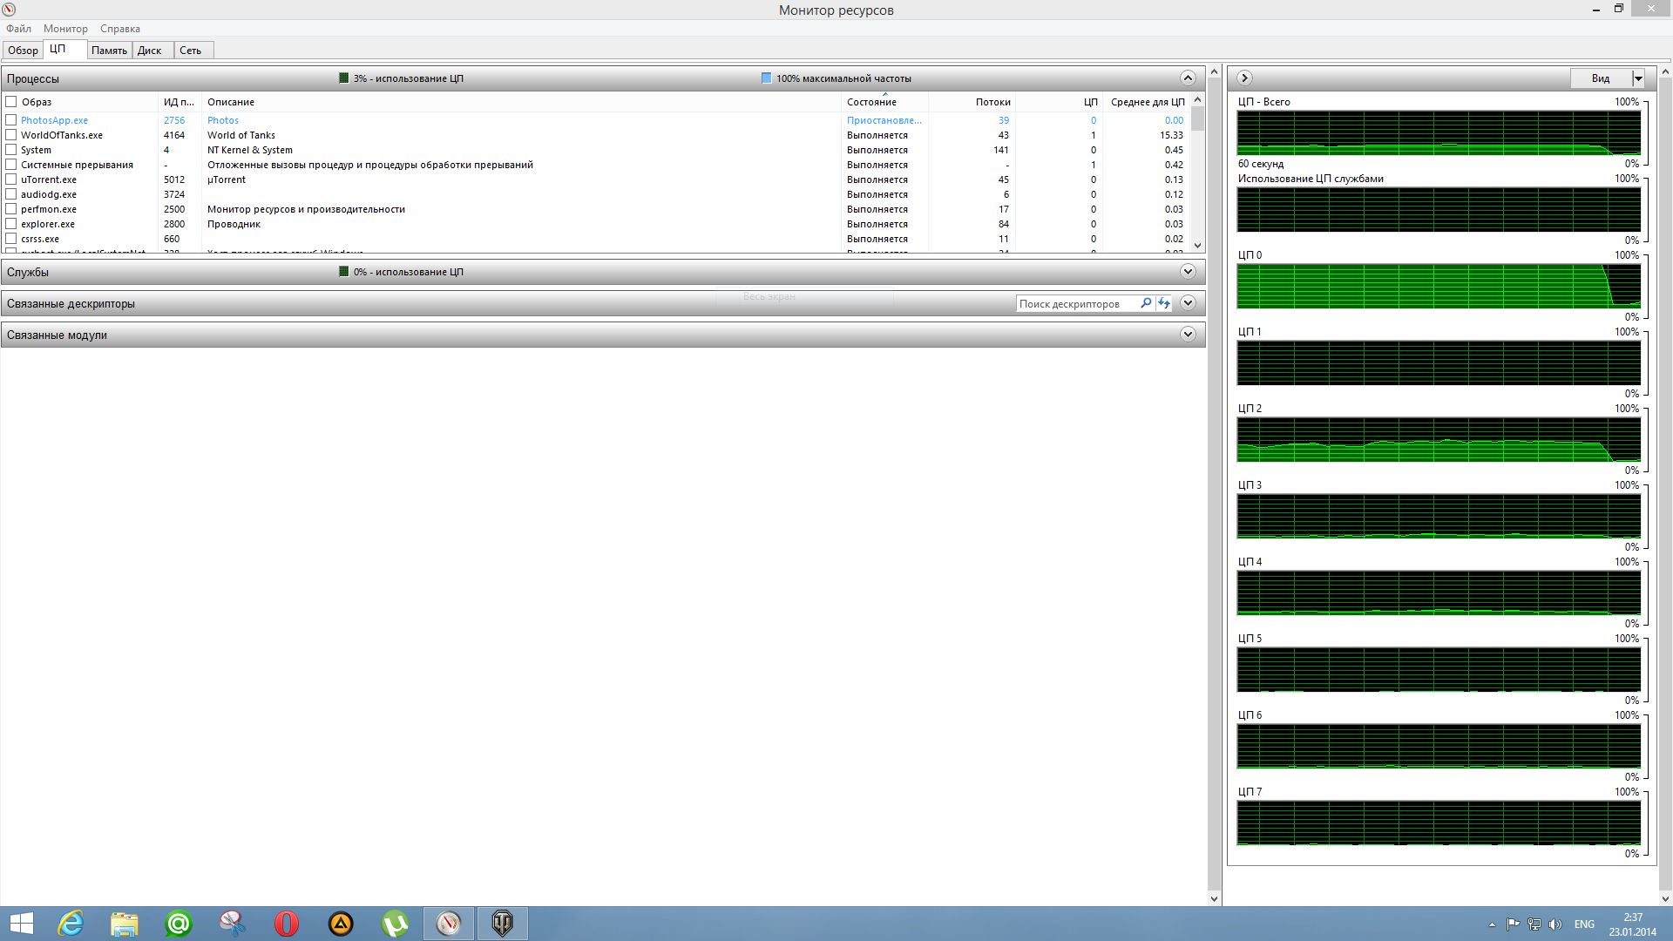Expand the Связанные модули section
Viewport: 1673px width, 941px height.
pyautogui.click(x=1188, y=335)
